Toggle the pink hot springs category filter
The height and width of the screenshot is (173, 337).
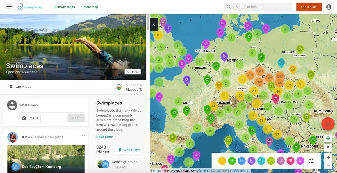click(x=290, y=161)
